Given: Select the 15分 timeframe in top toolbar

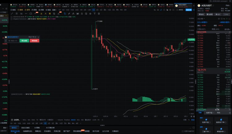Looking at the screenshot, I should 72,10.
